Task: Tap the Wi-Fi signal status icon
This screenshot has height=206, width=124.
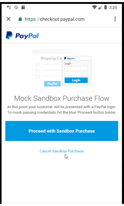Action: pos(94,7)
